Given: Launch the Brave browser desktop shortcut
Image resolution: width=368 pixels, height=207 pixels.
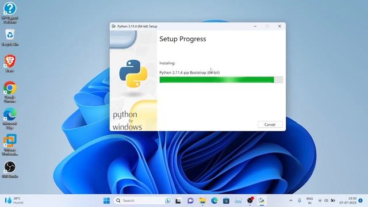Looking at the screenshot, I should click(x=10, y=63).
